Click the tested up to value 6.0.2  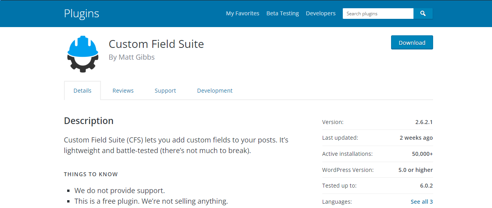click(426, 186)
